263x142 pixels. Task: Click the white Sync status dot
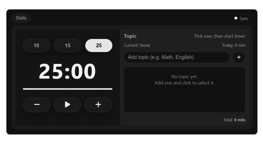tap(236, 18)
